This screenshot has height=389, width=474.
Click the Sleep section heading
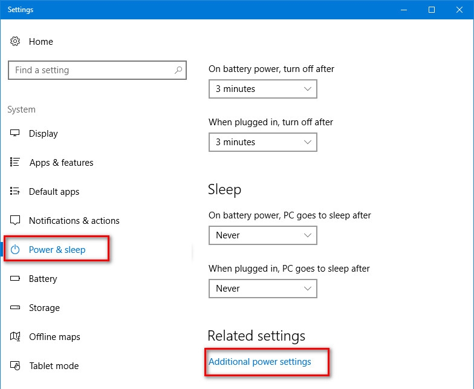[225, 190]
